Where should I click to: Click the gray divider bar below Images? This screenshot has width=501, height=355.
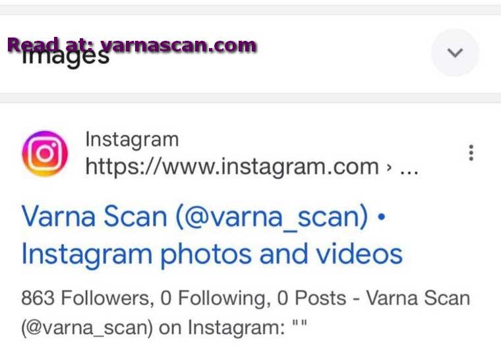pos(250,98)
